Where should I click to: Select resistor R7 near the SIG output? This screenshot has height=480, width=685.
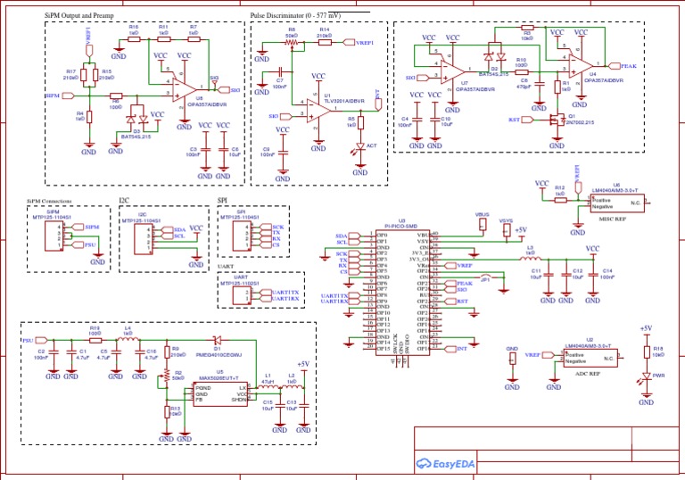pos(194,39)
